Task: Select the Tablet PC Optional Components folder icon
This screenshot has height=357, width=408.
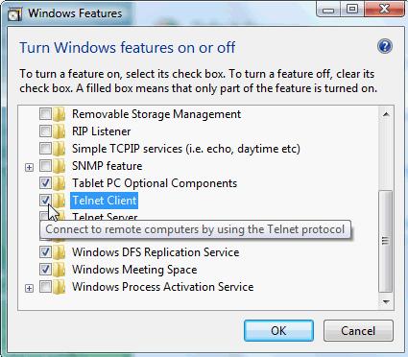Action: [x=59, y=183]
